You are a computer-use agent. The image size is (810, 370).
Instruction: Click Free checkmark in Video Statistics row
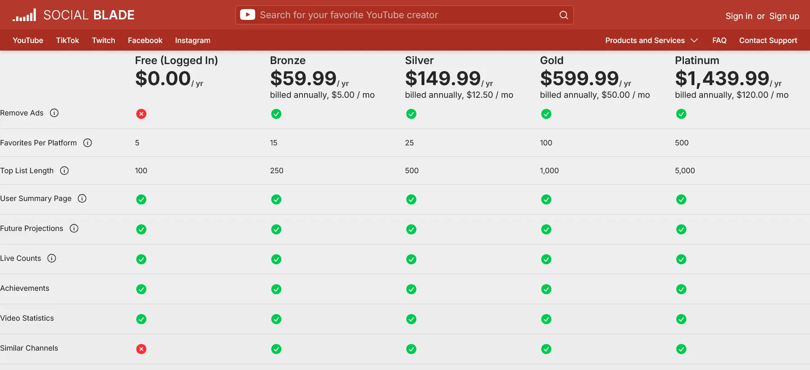point(141,319)
